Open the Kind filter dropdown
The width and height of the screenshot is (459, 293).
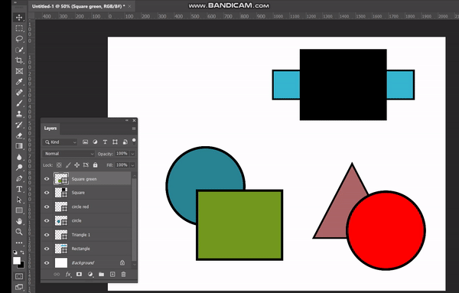point(60,142)
